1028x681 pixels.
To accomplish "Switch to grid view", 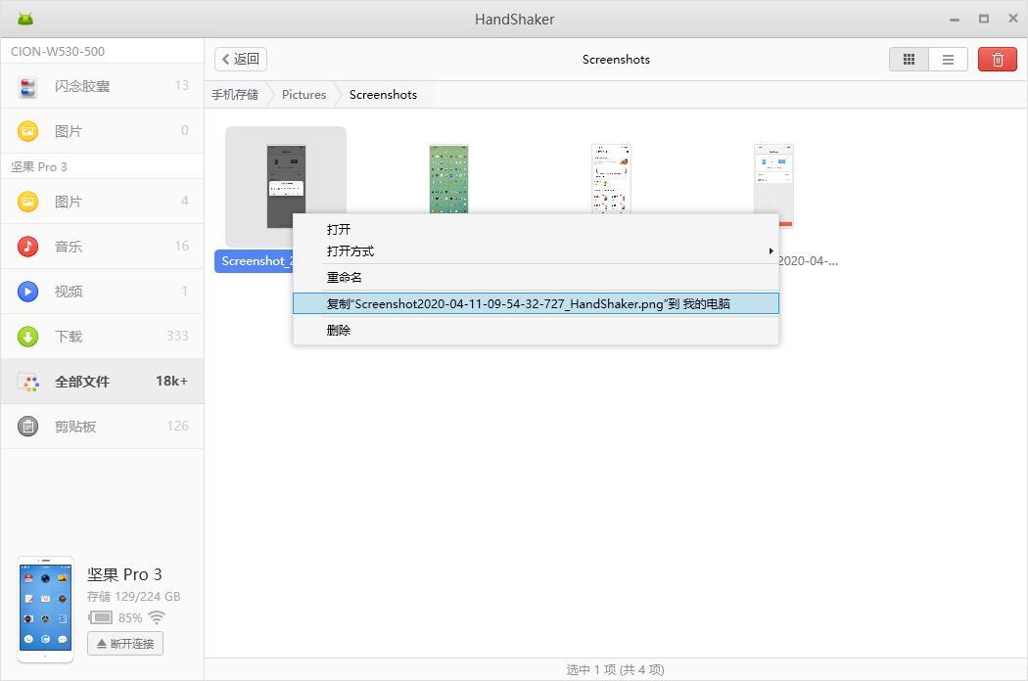I will coord(909,59).
